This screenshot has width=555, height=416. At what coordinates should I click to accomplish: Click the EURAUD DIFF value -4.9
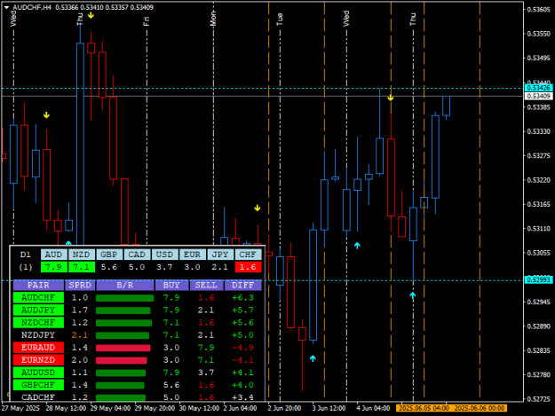242,348
